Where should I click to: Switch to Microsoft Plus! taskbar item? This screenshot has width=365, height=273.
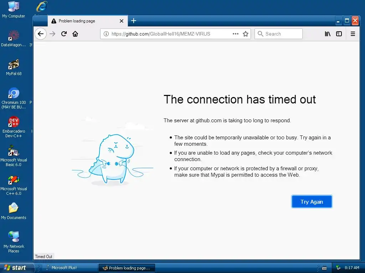coord(70,268)
